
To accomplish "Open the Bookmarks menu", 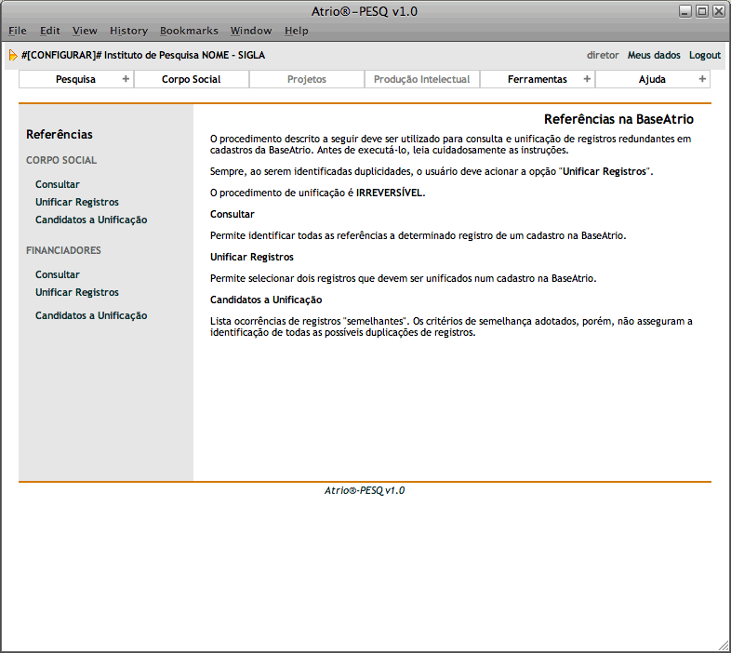I will click(189, 31).
